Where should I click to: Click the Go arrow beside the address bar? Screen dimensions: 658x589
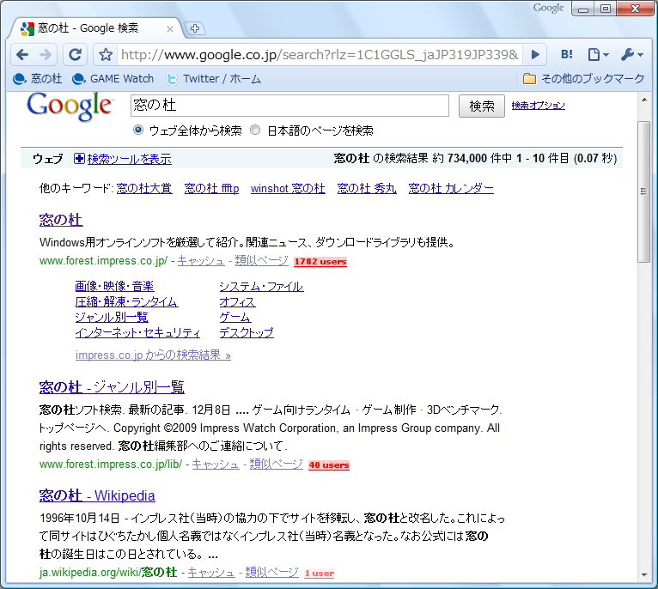tap(535, 55)
